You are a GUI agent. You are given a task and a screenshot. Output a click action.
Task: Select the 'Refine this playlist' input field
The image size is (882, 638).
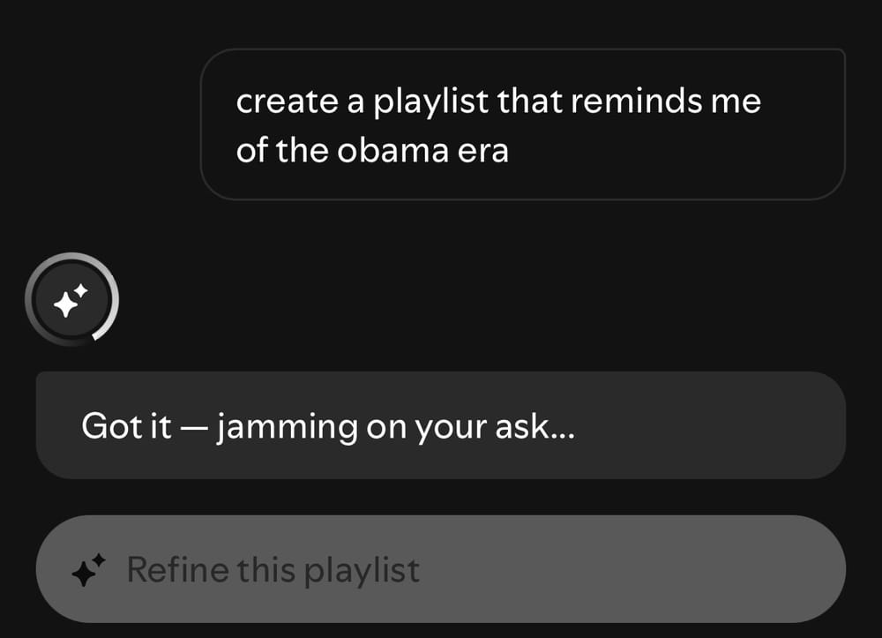click(441, 569)
